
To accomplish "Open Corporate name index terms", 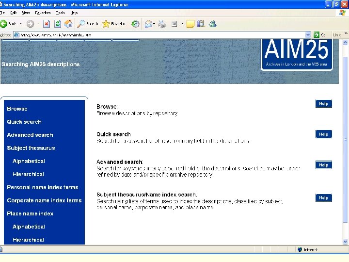I will pyautogui.click(x=44, y=200).
